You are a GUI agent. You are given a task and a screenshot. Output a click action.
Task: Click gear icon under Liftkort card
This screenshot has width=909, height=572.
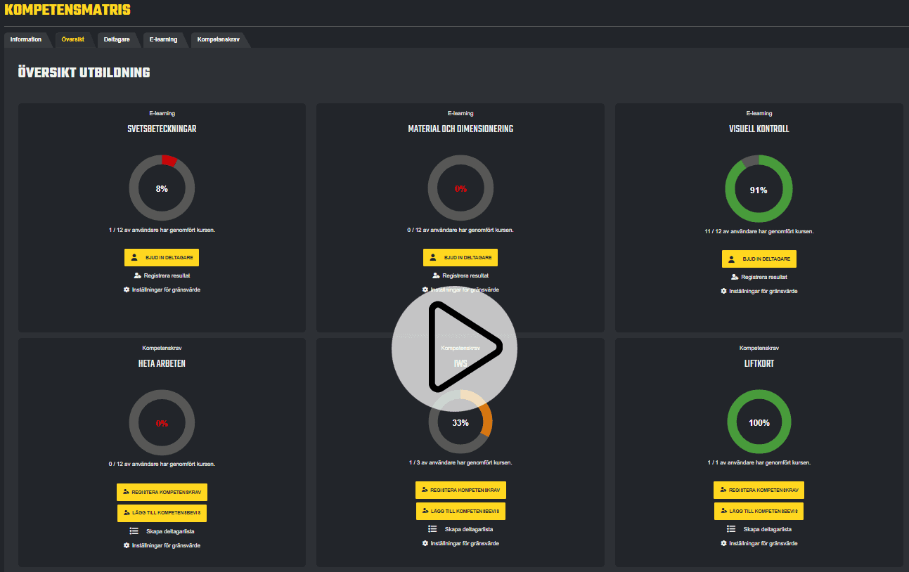pos(723,543)
